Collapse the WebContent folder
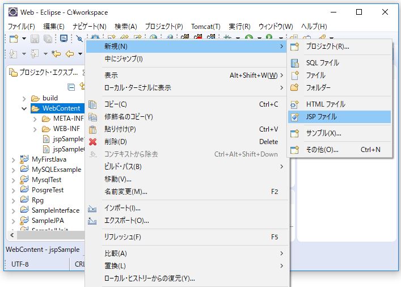 pos(24,109)
